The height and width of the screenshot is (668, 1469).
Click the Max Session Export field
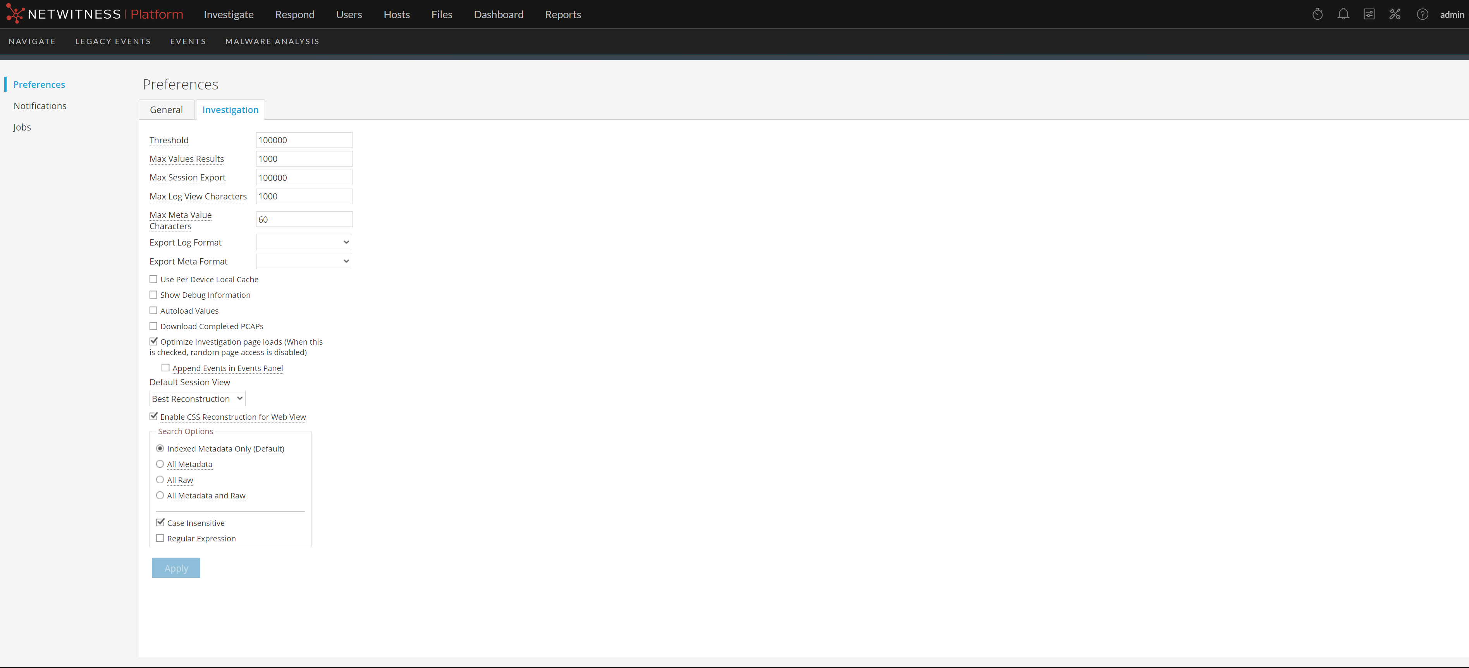(x=304, y=177)
